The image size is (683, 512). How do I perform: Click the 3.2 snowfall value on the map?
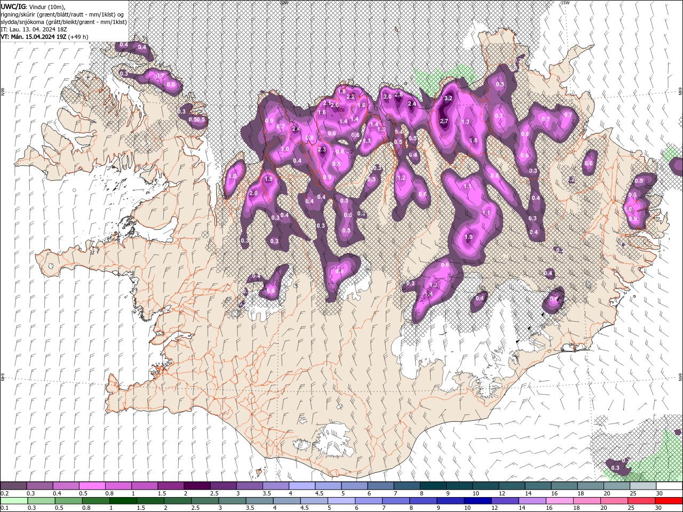coord(448,98)
